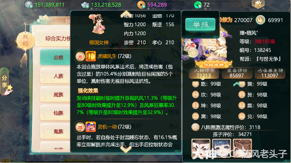Screen dimensions: 291x163
Task: Tap the 地 tier badge icon
Action: point(80,127)
